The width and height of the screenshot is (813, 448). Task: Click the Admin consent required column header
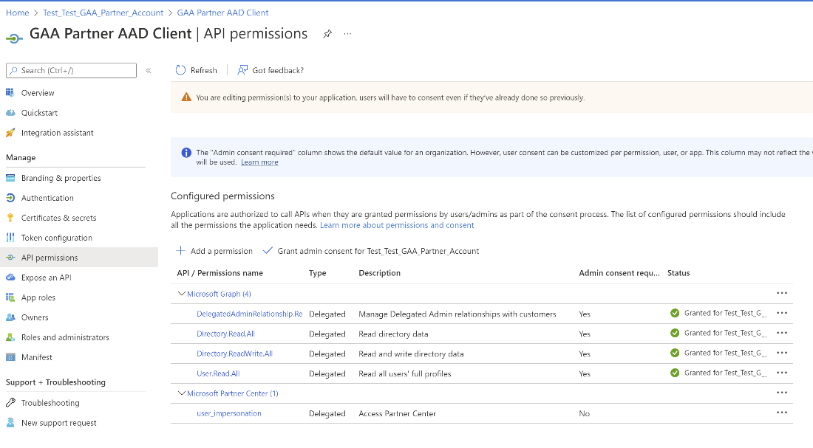click(619, 273)
